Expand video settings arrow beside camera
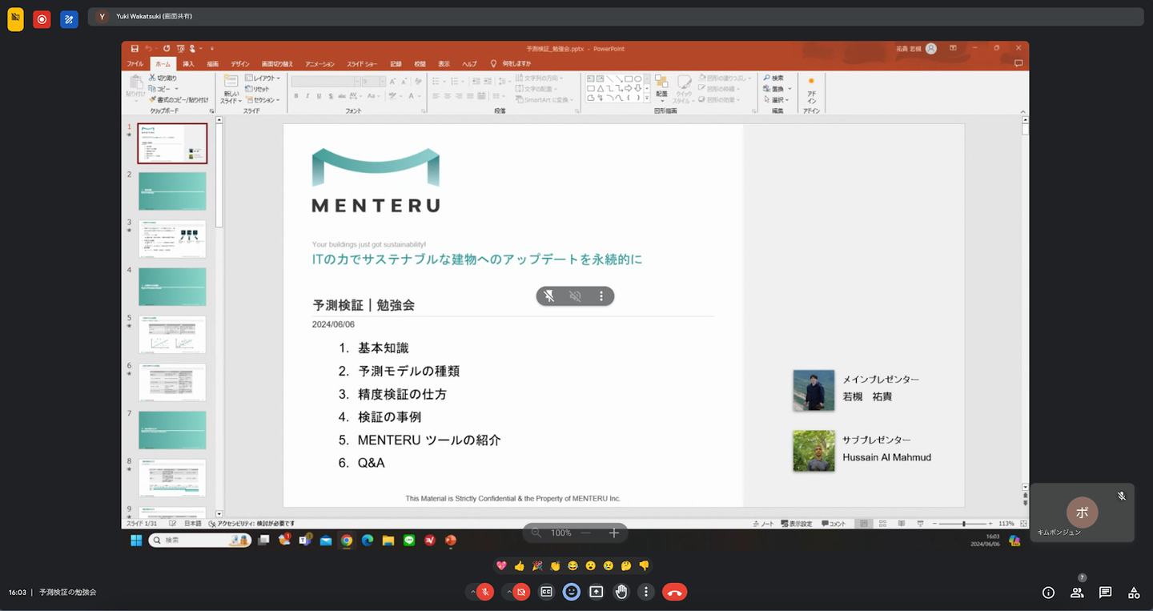This screenshot has width=1153, height=611. (508, 592)
